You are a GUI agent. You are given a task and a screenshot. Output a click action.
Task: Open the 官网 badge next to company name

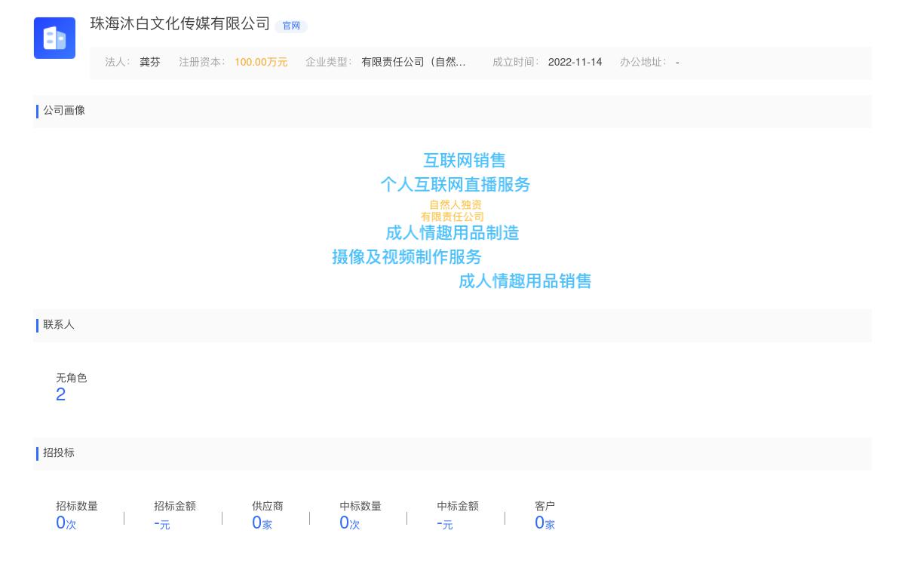click(x=291, y=26)
